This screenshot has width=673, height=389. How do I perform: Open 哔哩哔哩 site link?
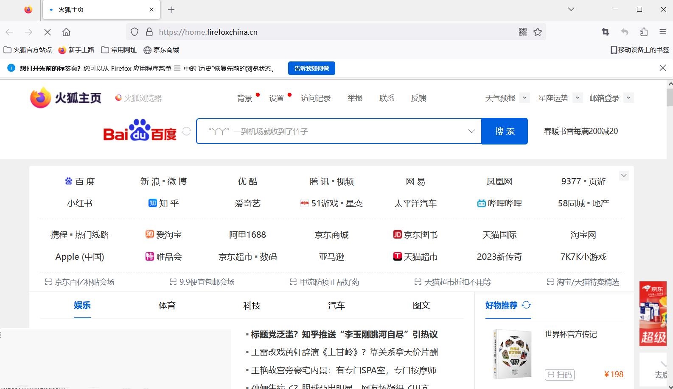click(x=499, y=203)
